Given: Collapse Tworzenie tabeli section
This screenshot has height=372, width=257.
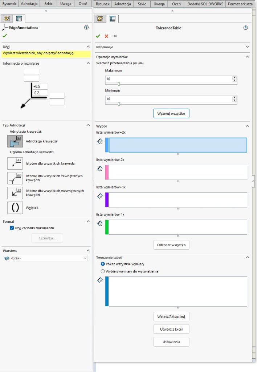Looking at the screenshot, I should click(x=248, y=258).
